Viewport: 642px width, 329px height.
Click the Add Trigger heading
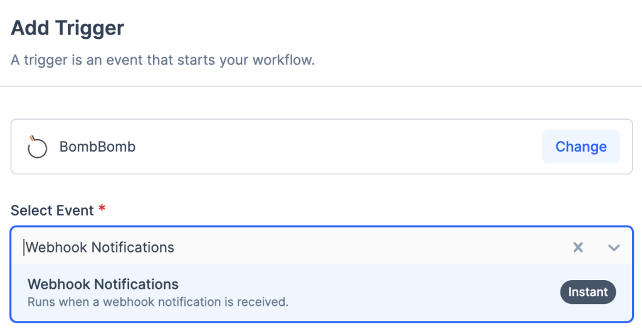click(68, 28)
